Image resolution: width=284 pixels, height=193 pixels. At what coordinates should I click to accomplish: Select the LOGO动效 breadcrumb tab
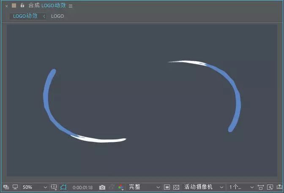click(25, 16)
